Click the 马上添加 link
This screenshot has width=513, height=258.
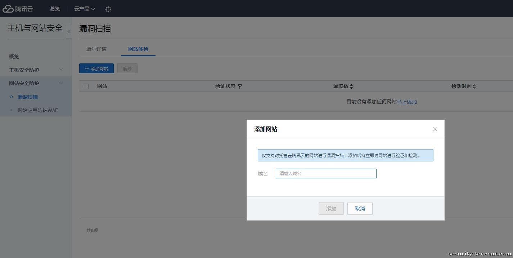(407, 102)
